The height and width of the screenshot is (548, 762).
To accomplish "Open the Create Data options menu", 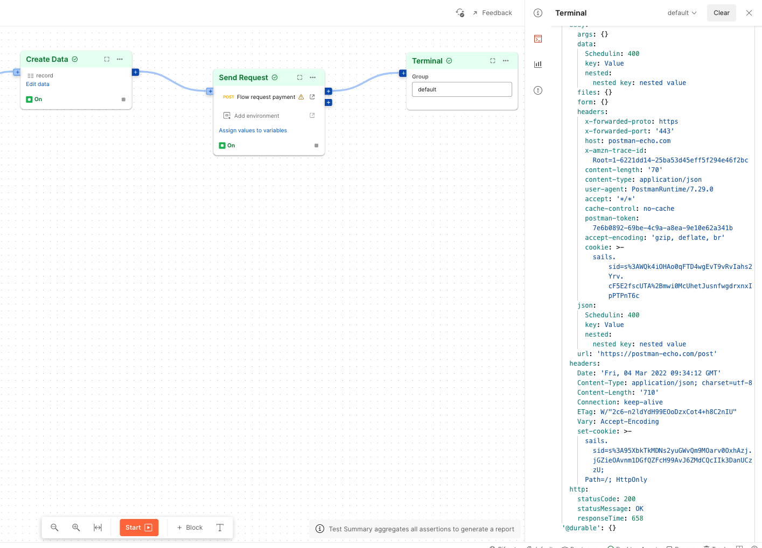I will click(120, 59).
